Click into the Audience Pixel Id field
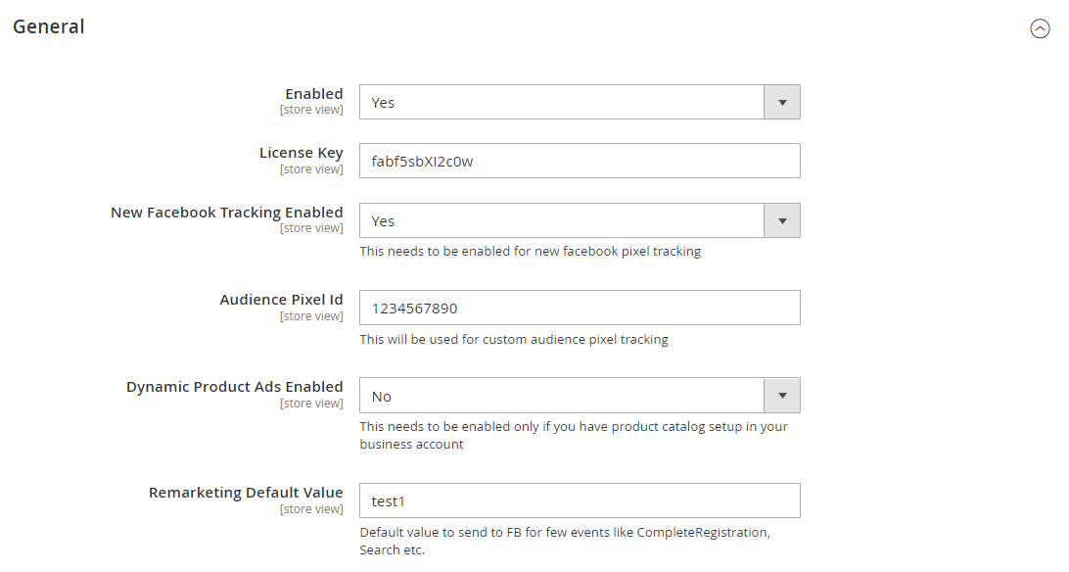This screenshot has width=1069, height=572. tap(580, 308)
